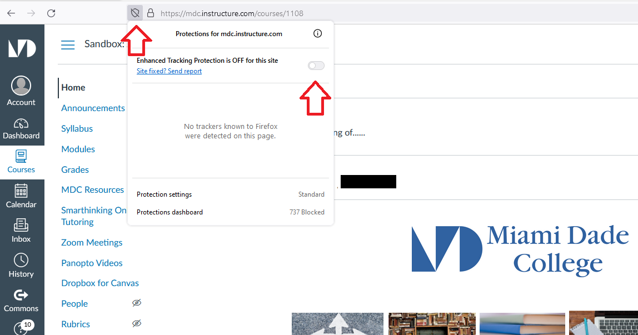Open the Calendar in sidebar
Screen dimensions: 638x335
coord(21,196)
